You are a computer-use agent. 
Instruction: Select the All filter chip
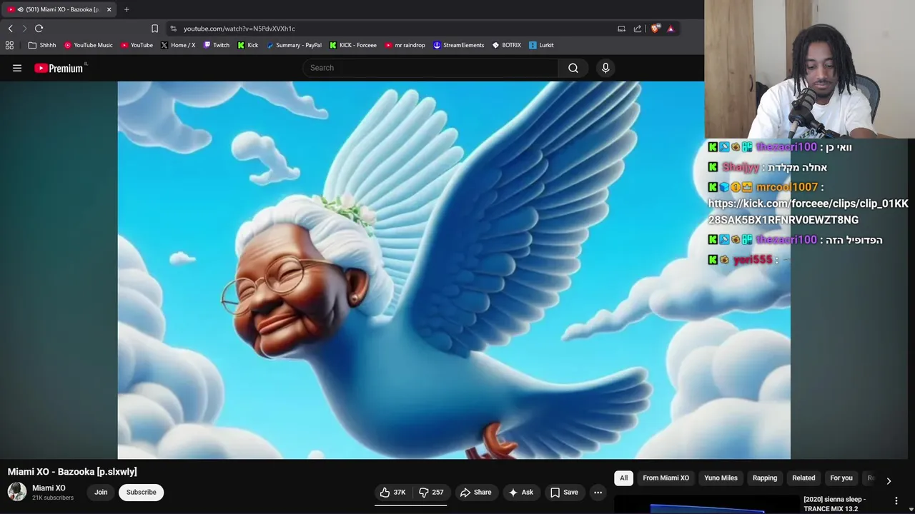624,478
